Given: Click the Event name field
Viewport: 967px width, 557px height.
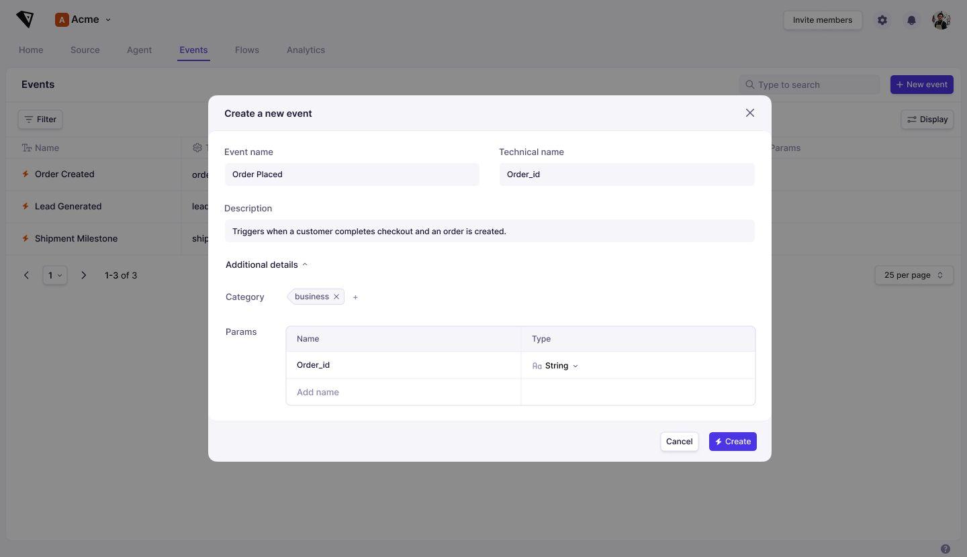Looking at the screenshot, I should click(352, 174).
